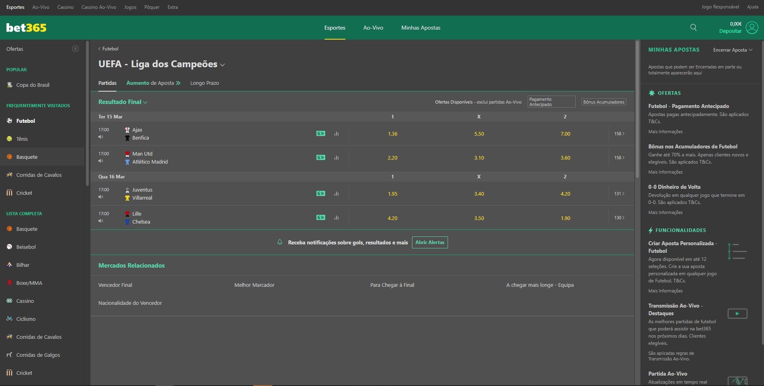Viewport: 764px width, 386px height.
Task: Click sound icon under Man Utd match time
Action: [101, 161]
